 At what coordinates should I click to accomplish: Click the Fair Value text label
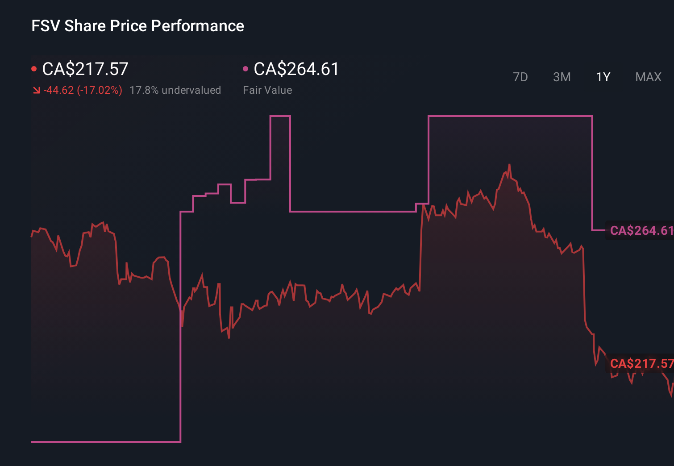tap(267, 90)
